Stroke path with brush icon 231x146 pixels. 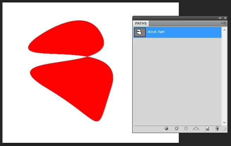click(x=176, y=128)
